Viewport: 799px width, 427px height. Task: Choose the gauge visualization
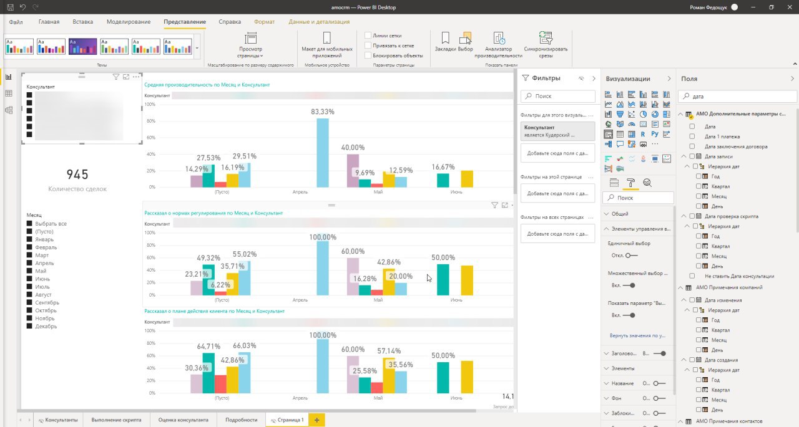pos(631,124)
